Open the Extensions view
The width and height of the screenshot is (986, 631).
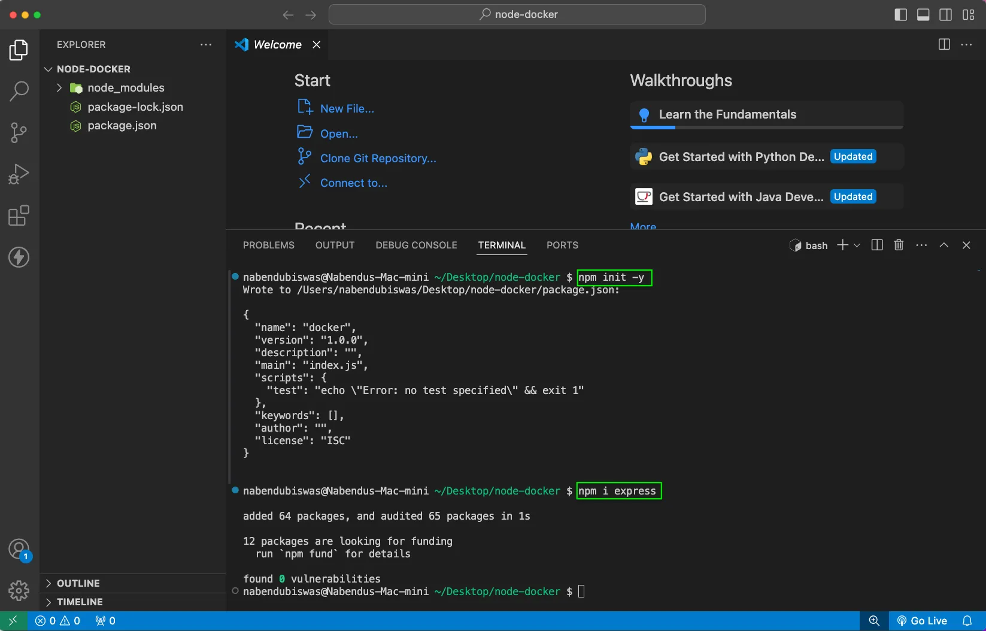(19, 216)
